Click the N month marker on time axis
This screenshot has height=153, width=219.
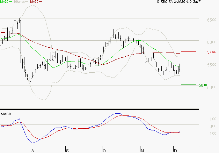pyautogui.click(x=142, y=151)
